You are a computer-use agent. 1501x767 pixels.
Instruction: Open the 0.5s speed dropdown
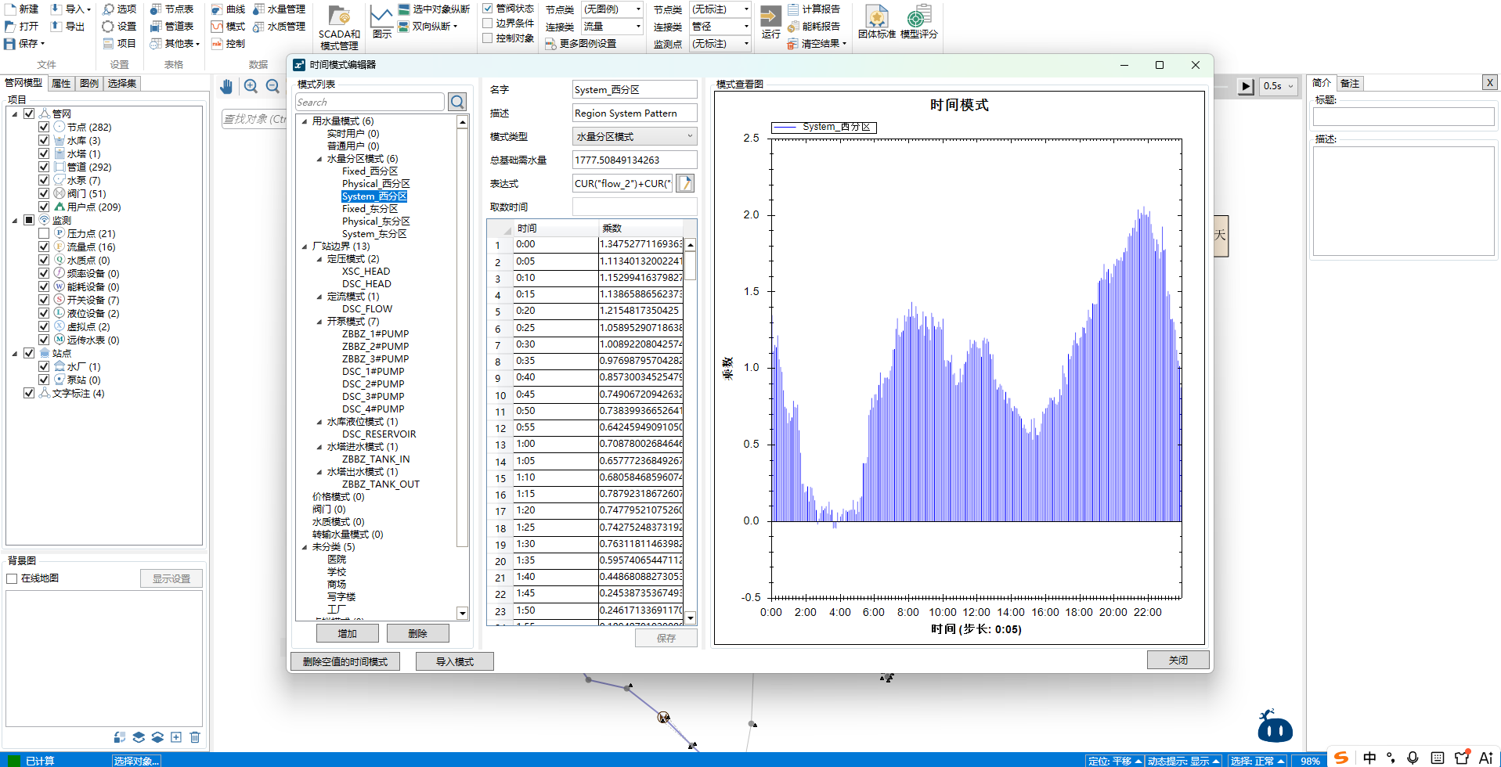[1279, 86]
